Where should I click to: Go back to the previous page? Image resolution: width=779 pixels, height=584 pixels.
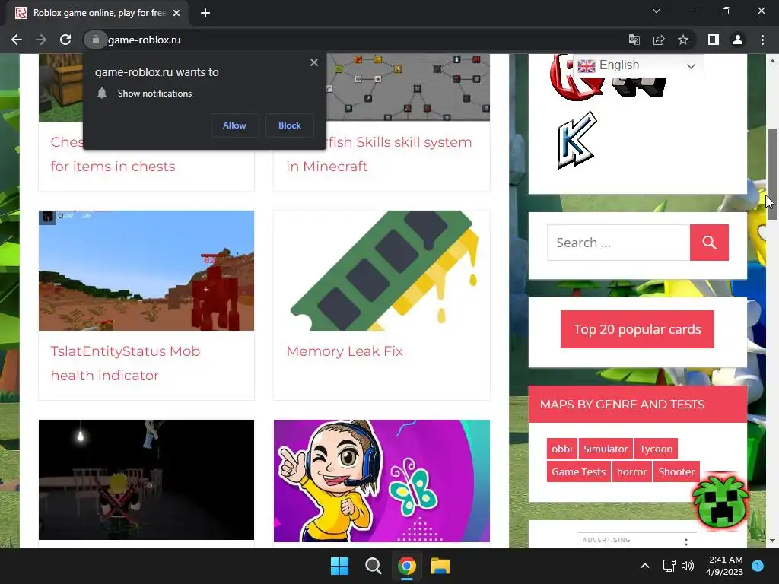coord(17,40)
